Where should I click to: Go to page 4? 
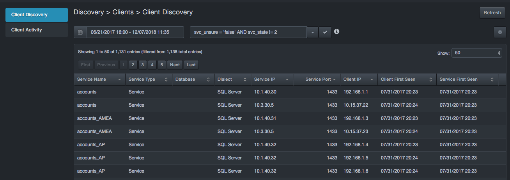click(152, 65)
